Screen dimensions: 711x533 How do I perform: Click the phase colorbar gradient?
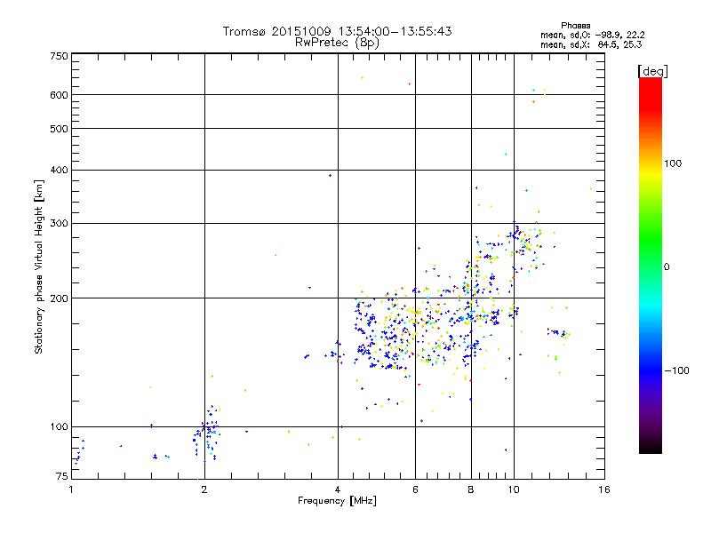point(651,265)
